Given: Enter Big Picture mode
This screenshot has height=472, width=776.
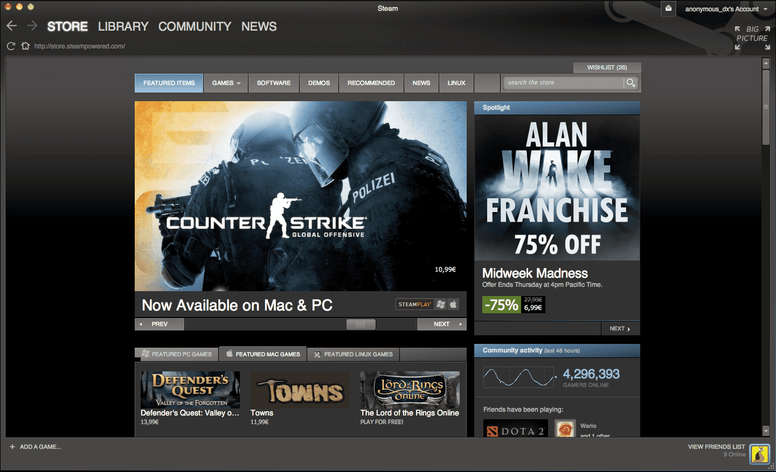Looking at the screenshot, I should (x=752, y=38).
